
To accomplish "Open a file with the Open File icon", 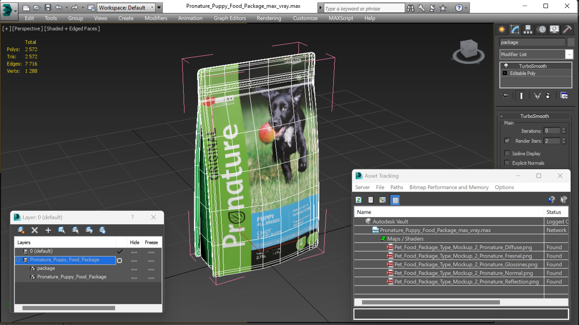I will tap(37, 8).
